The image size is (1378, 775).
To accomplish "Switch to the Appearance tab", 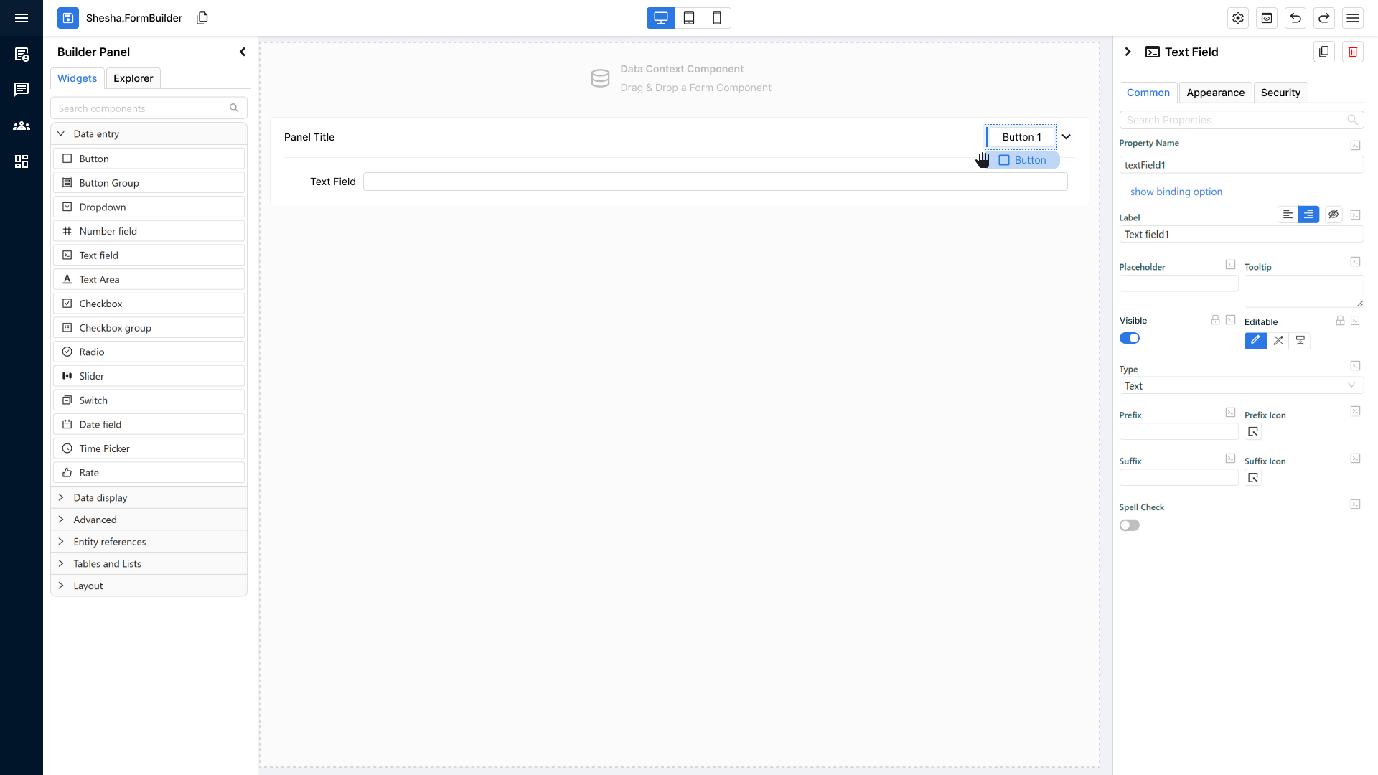I will (x=1215, y=93).
